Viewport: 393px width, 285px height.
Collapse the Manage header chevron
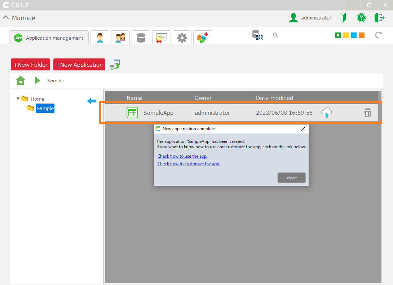click(x=6, y=18)
